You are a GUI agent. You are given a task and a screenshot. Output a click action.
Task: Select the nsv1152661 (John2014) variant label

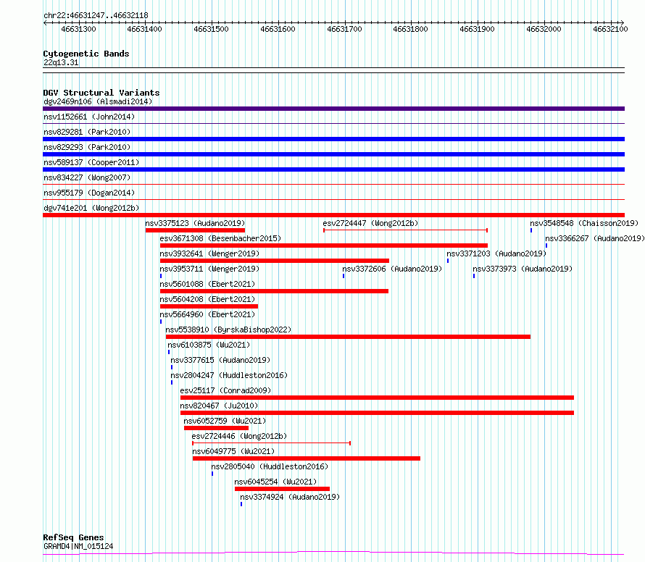click(x=89, y=117)
